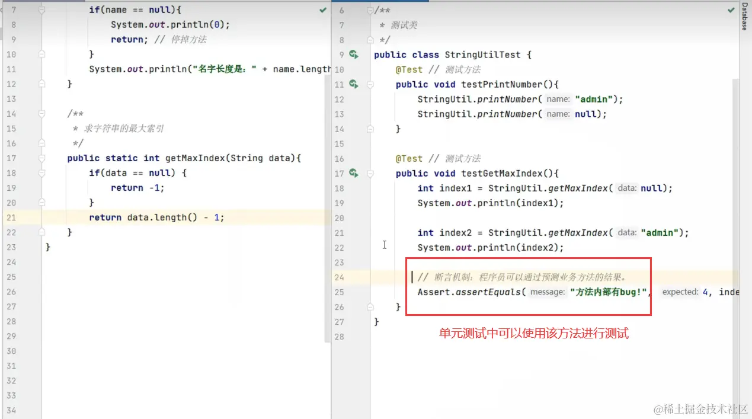Click fold end marker on left line 20
The image size is (752, 419).
click(42, 203)
